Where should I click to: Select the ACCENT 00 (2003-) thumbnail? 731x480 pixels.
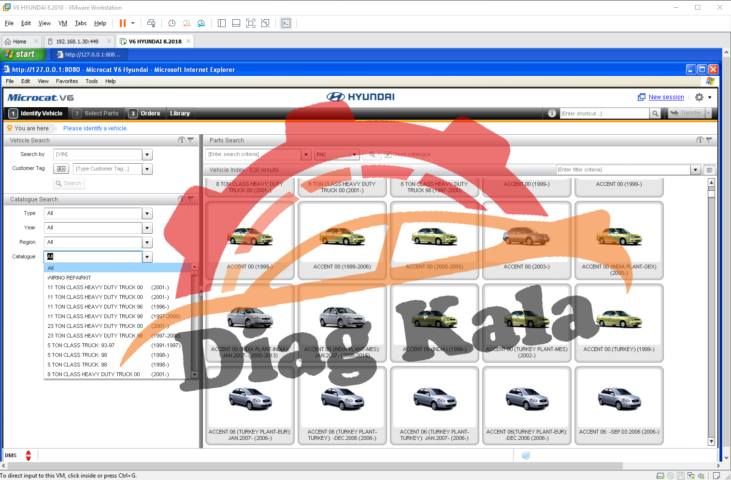527,240
